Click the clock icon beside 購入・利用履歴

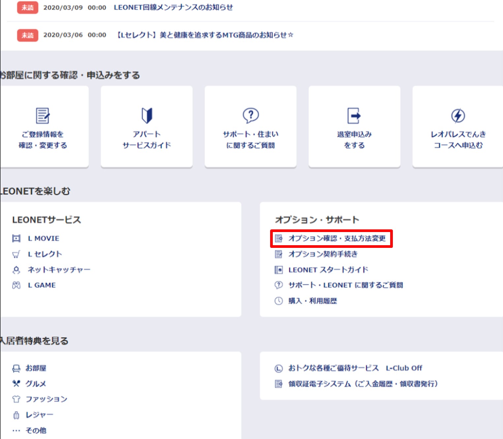(279, 301)
